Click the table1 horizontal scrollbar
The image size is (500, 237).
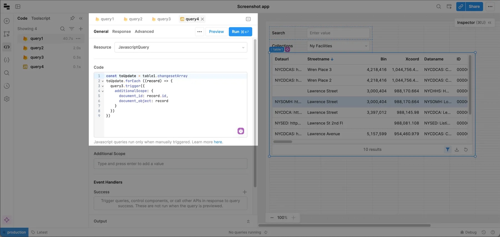[x=282, y=142]
